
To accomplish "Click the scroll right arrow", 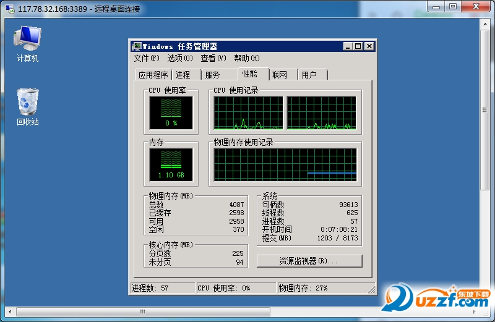I will [474, 312].
